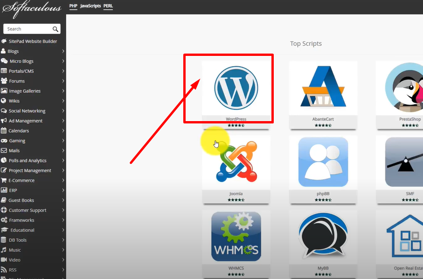Image resolution: width=423 pixels, height=279 pixels.
Task: Expand the Frameworks category arrow
Action: 63,220
